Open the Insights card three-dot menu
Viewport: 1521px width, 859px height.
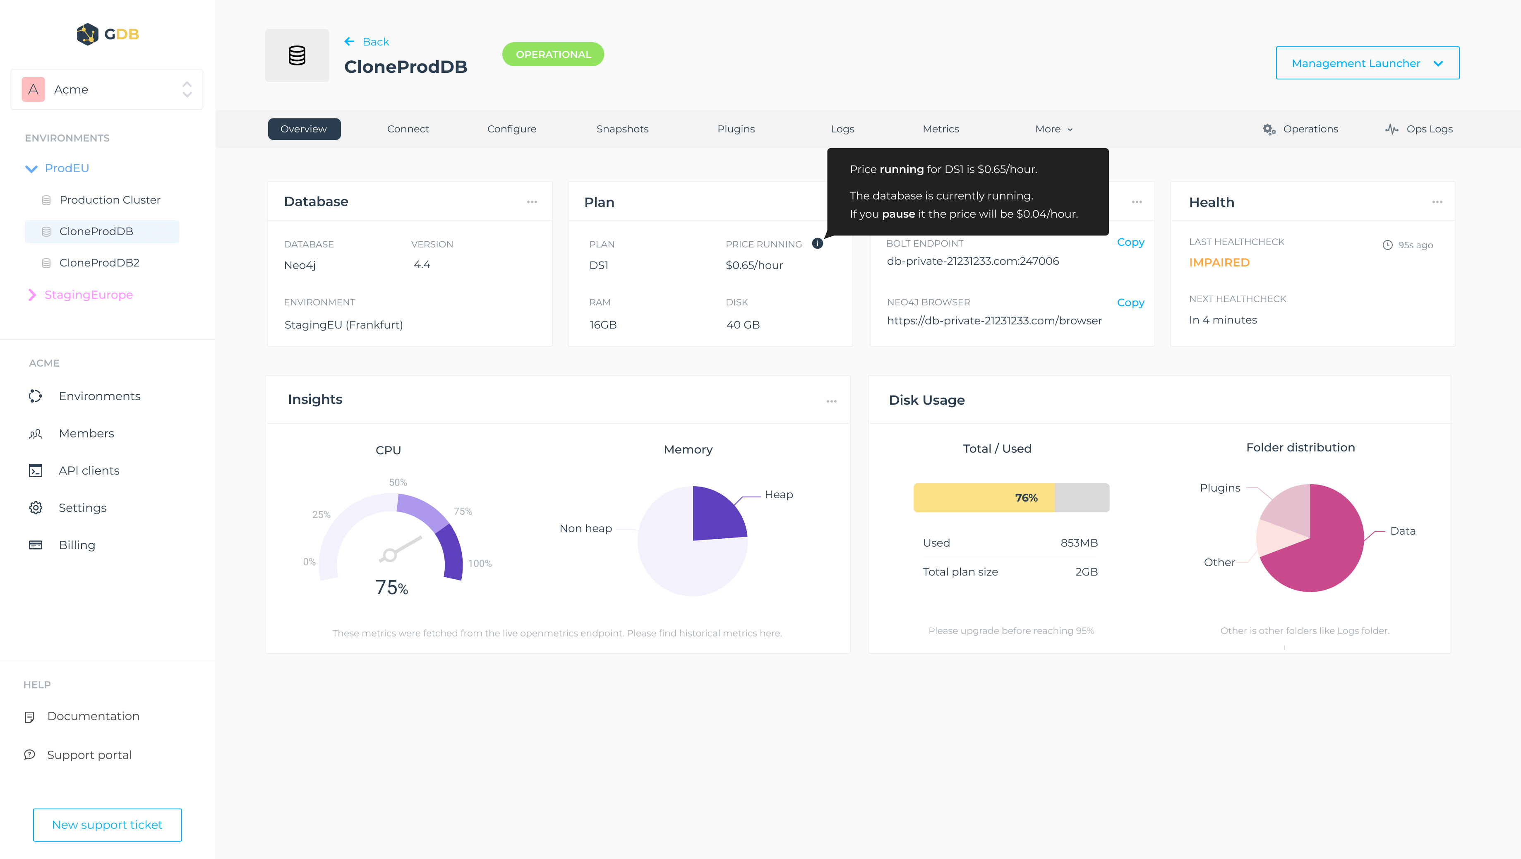pos(831,401)
